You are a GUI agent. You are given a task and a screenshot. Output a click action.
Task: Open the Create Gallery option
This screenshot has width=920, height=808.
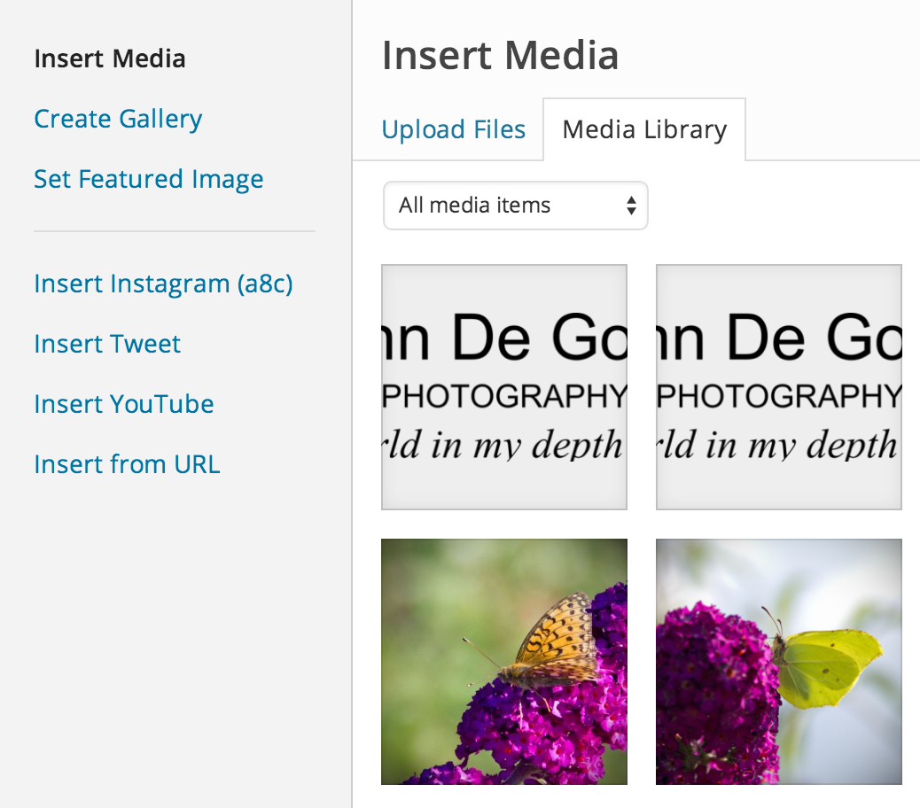(118, 120)
